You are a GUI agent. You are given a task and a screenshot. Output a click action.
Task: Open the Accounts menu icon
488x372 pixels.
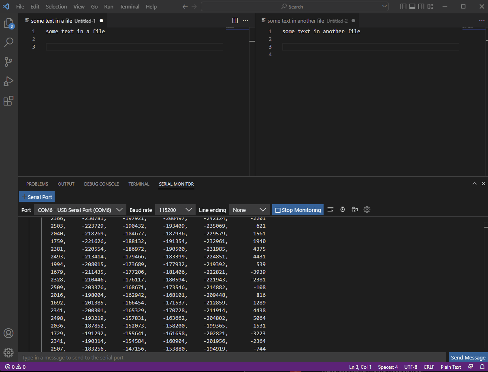[9, 333]
